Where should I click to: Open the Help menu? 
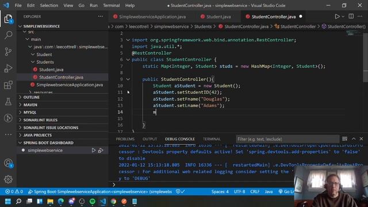tap(130, 5)
